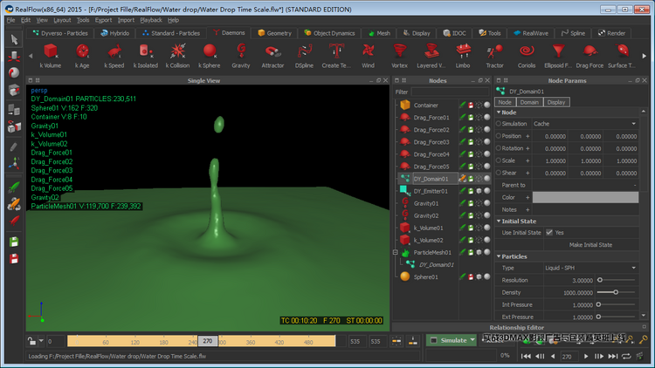
Task: Open the Simulation Cache dropdown
Action: click(x=585, y=124)
